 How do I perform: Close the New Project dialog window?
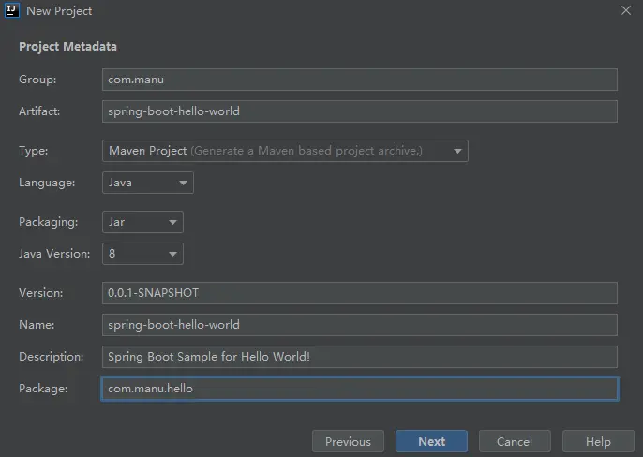point(625,10)
